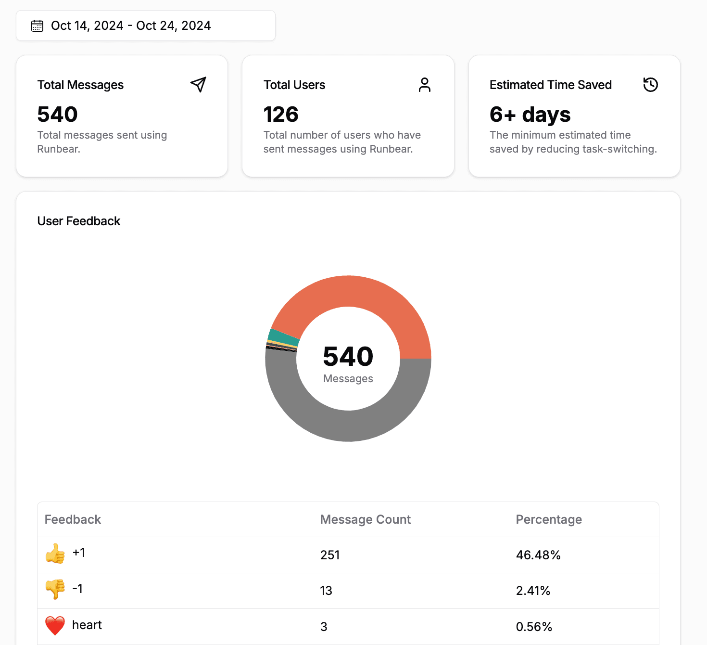Select the 13 message count for -1 feedback
The height and width of the screenshot is (645, 707).
326,590
